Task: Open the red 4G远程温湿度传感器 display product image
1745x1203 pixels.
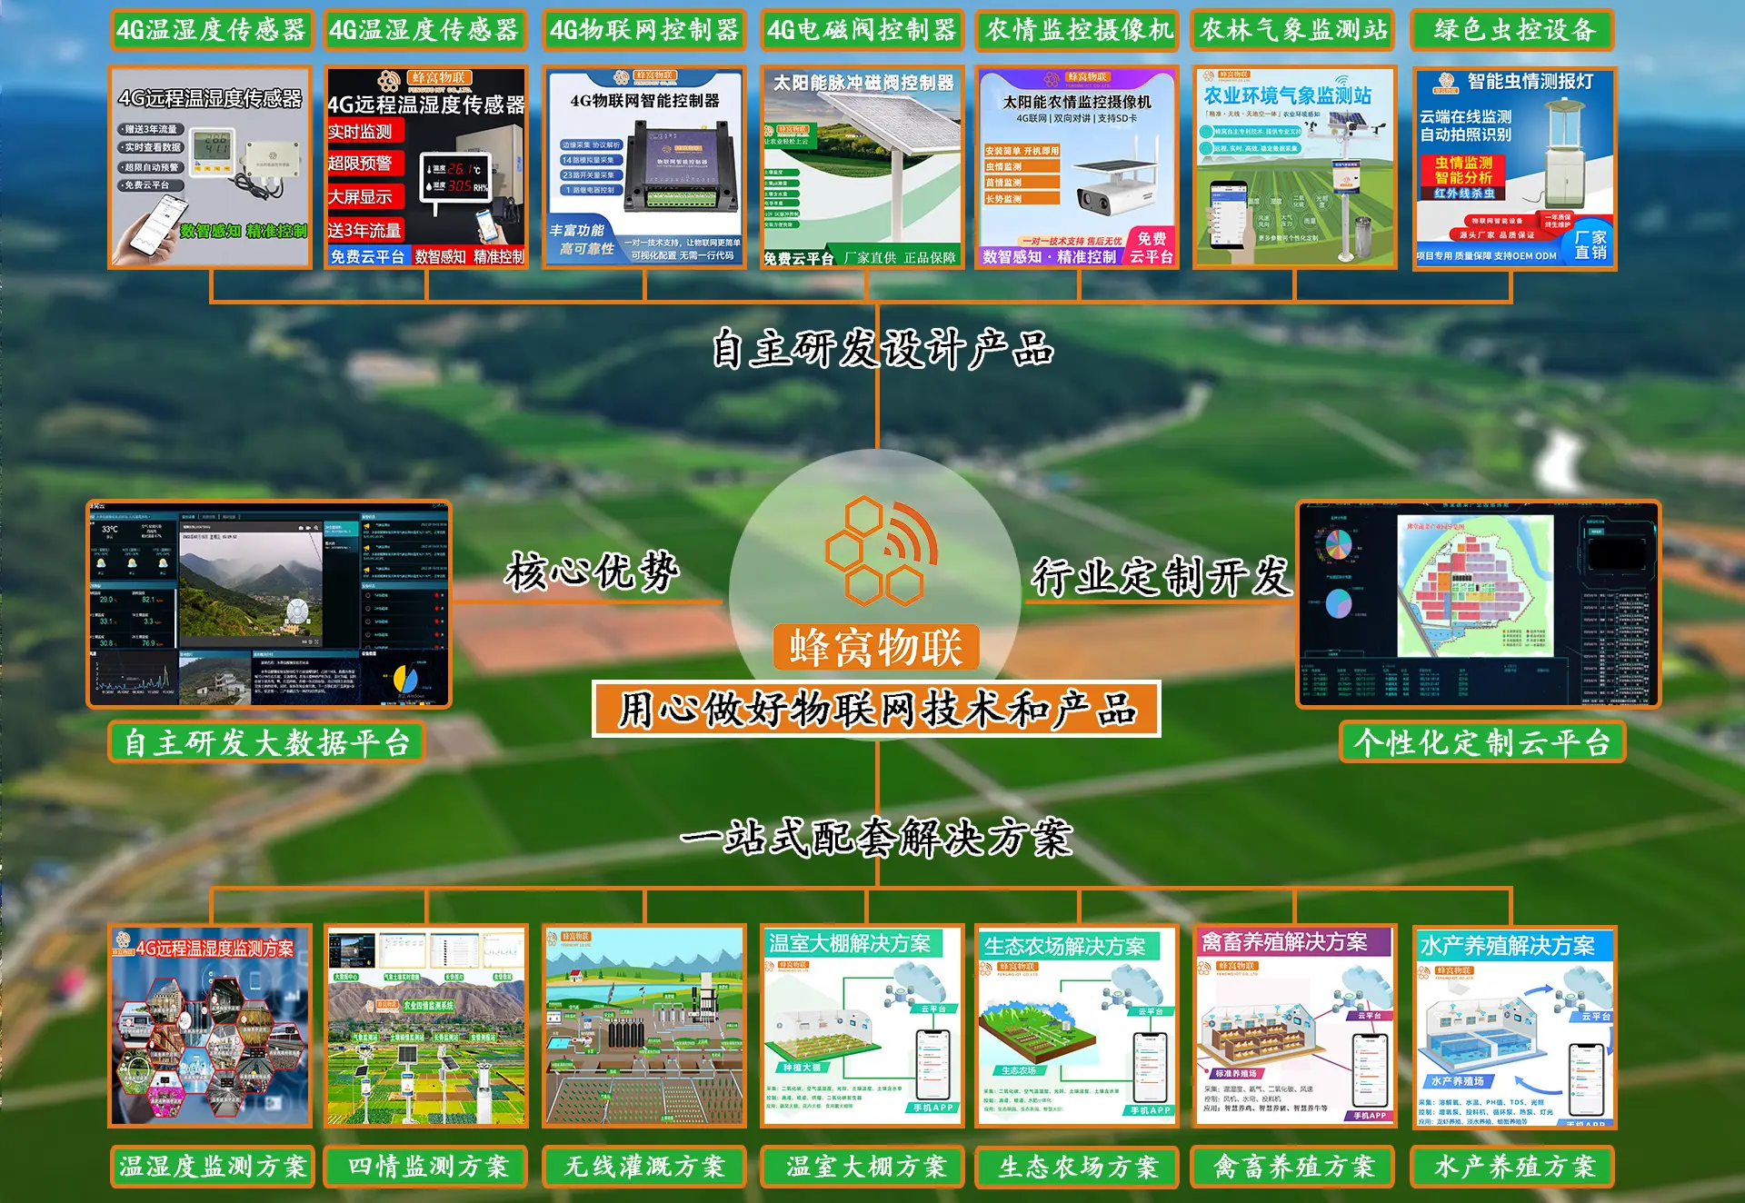Action: pos(426,167)
